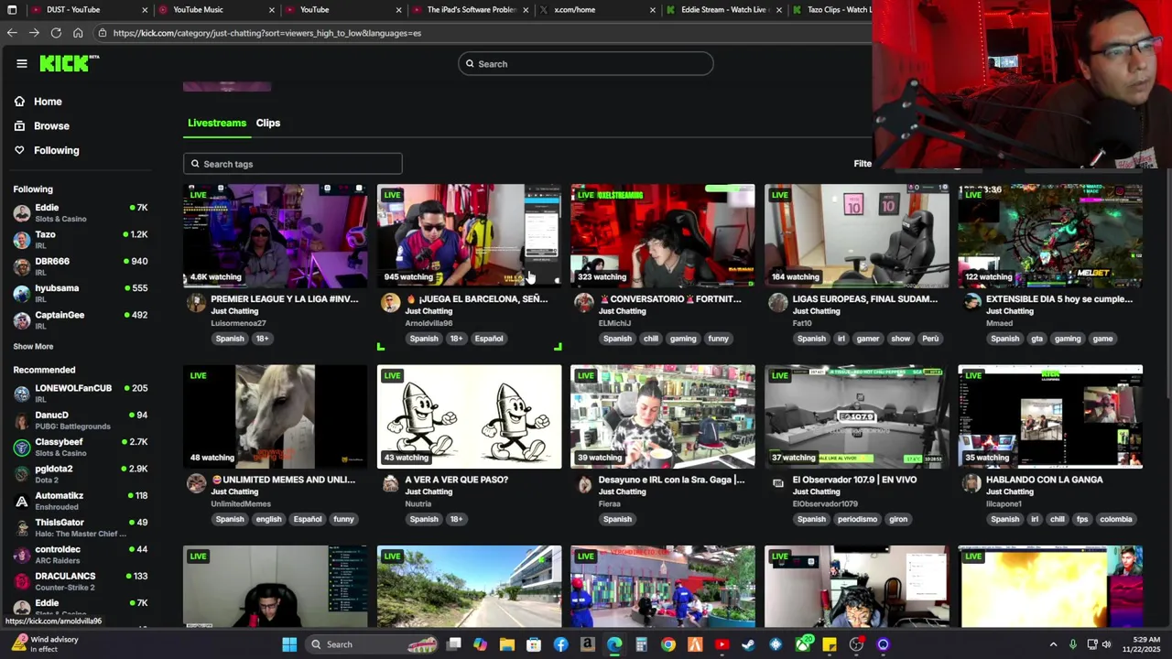Viewport: 1172px width, 659px height.
Task: Open Amazon app from taskbar
Action: (588, 644)
